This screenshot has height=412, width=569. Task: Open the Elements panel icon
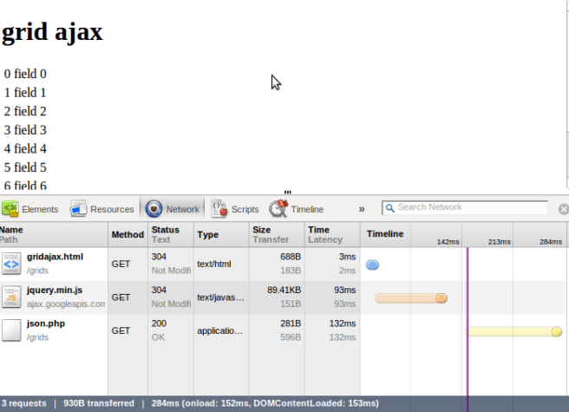10,209
